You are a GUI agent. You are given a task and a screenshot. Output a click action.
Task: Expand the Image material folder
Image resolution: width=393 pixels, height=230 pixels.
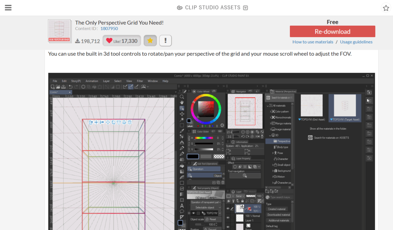[271, 129]
